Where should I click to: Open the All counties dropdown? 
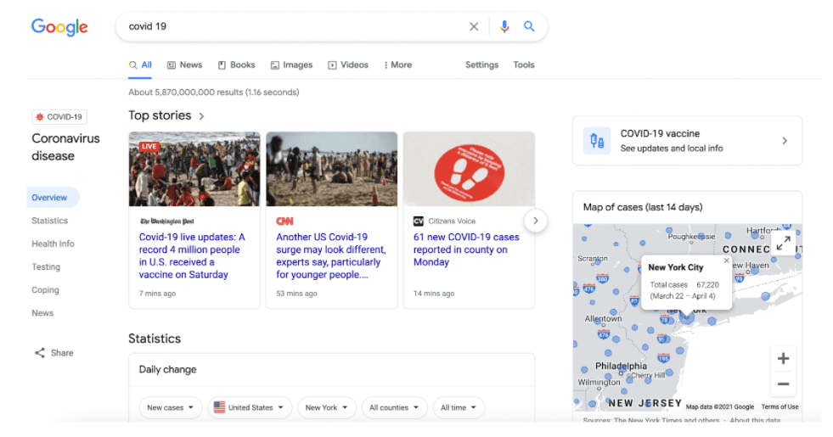pyautogui.click(x=394, y=408)
